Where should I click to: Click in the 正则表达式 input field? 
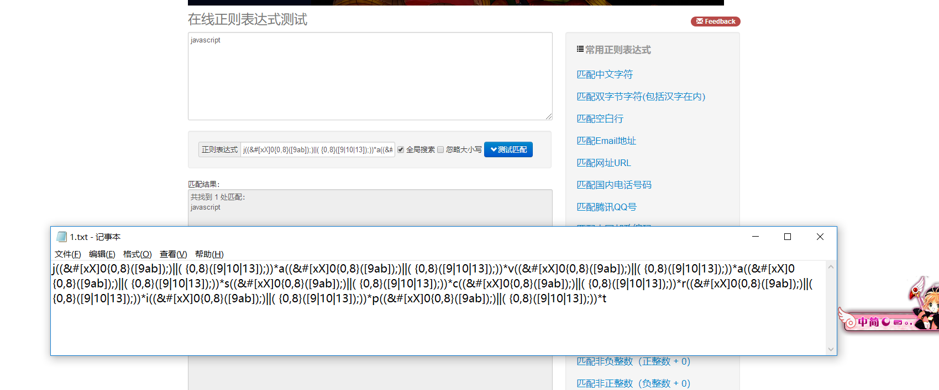tap(318, 149)
